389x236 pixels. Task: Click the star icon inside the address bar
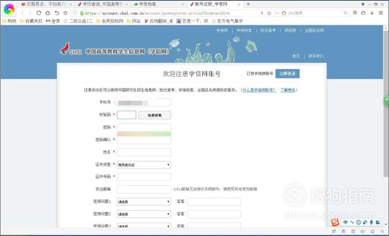269,13
